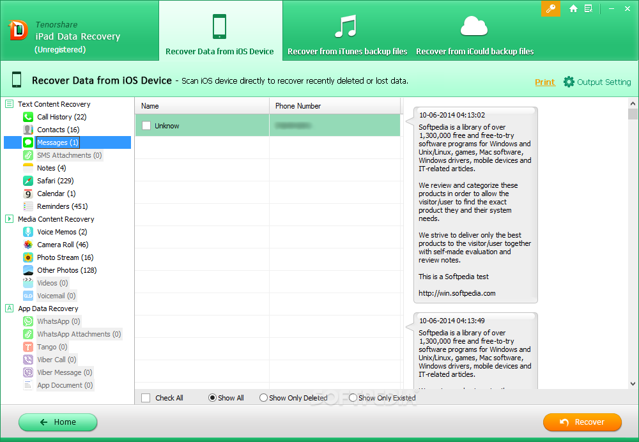Click the message preview scrollbar thumb
639x442 pixels.
[633, 114]
